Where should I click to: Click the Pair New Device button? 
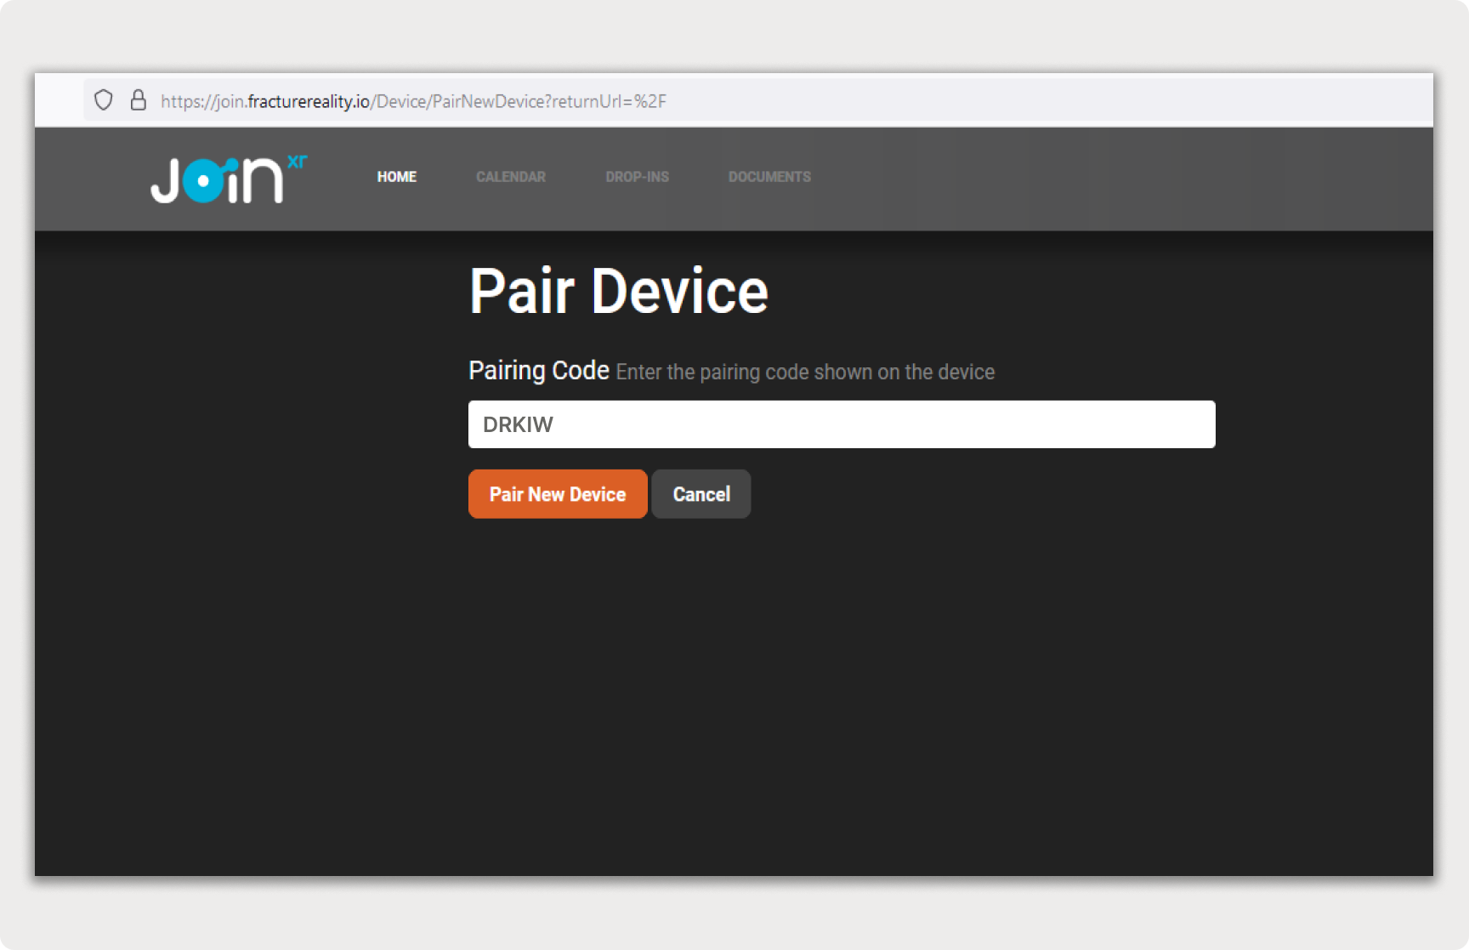557,493
